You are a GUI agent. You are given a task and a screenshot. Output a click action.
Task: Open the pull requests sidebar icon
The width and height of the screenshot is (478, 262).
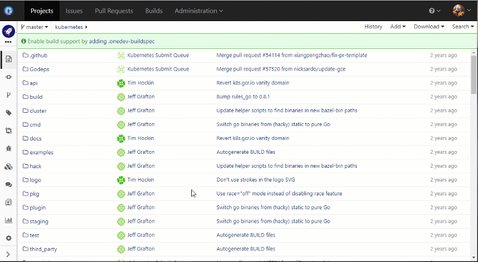click(x=8, y=131)
